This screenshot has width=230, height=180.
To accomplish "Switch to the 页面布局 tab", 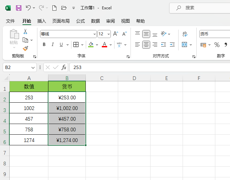I will pos(61,21).
